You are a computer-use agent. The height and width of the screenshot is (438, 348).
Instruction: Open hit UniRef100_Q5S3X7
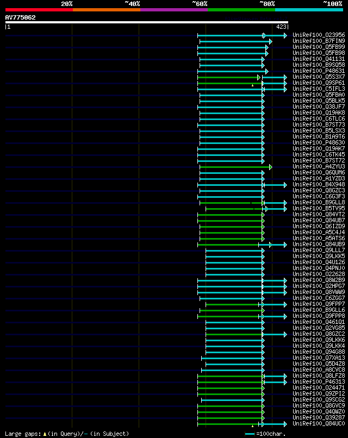tap(319, 77)
